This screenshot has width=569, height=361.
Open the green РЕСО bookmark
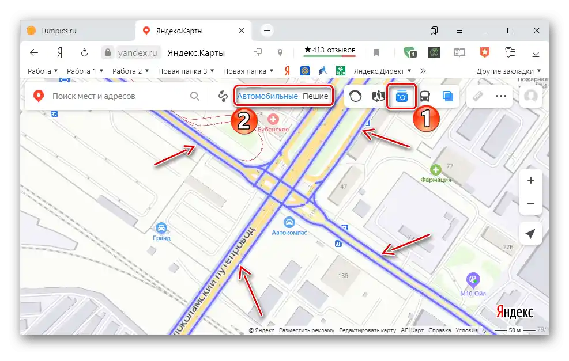coord(340,71)
